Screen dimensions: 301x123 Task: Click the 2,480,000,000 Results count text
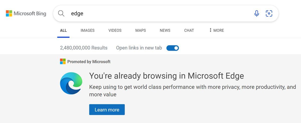pos(84,48)
